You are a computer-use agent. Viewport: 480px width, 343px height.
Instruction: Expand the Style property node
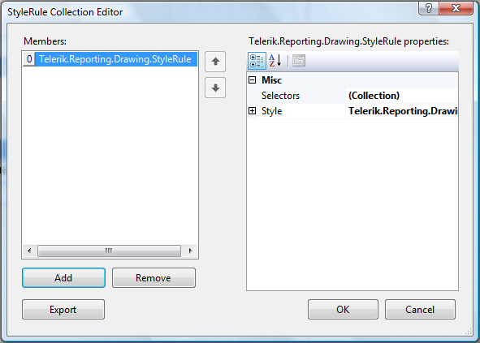click(253, 111)
